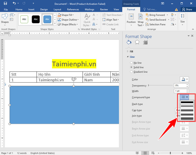Collapse the Line section
The width and height of the screenshot is (196, 155).
128,57
